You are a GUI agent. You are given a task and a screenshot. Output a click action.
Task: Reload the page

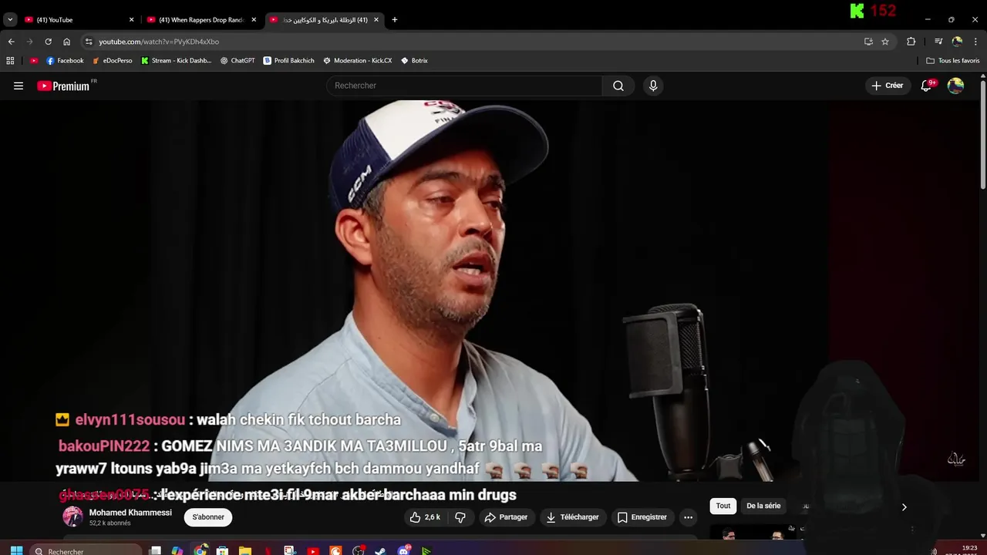(x=48, y=42)
